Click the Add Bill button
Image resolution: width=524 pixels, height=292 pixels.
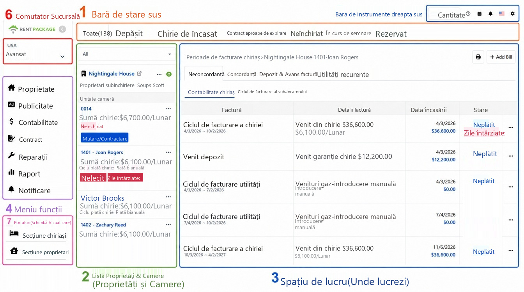tap(501, 57)
